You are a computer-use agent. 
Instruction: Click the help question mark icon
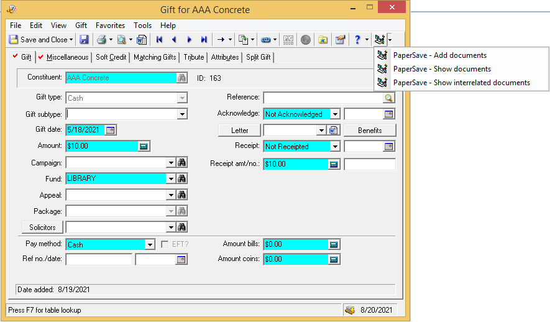coord(357,40)
